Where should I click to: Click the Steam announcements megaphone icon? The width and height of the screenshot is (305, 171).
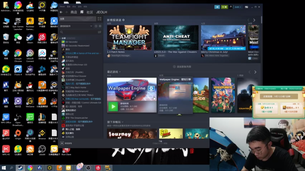[217, 7]
